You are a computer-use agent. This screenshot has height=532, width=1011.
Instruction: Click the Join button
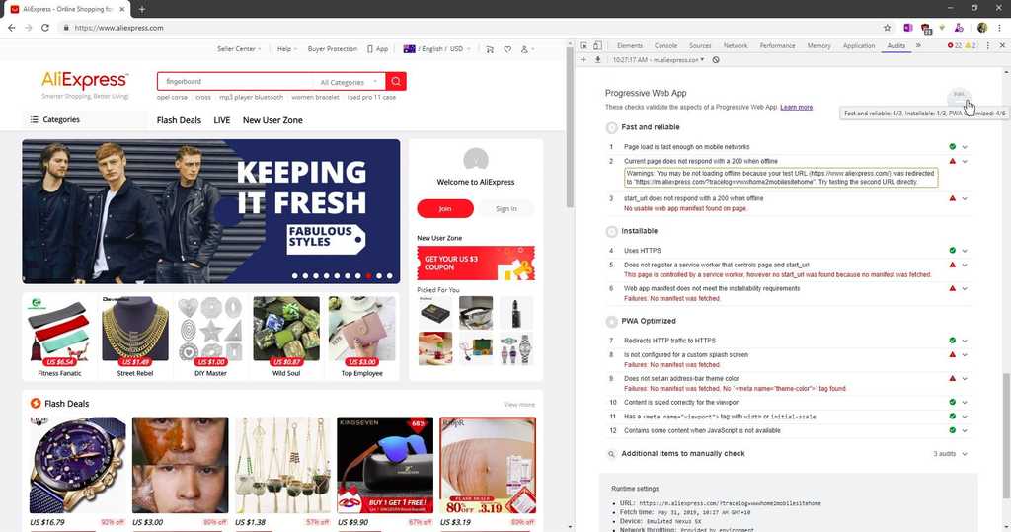444,208
